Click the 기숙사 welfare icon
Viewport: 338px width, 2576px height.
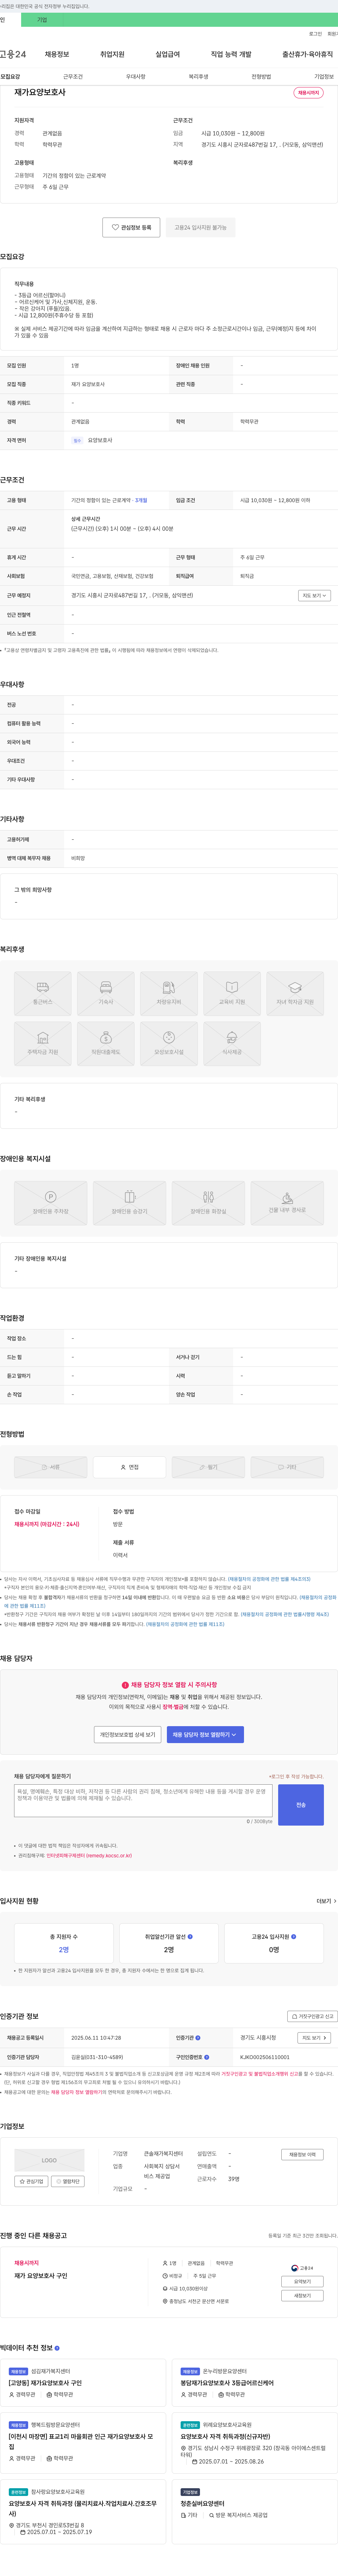point(106,994)
